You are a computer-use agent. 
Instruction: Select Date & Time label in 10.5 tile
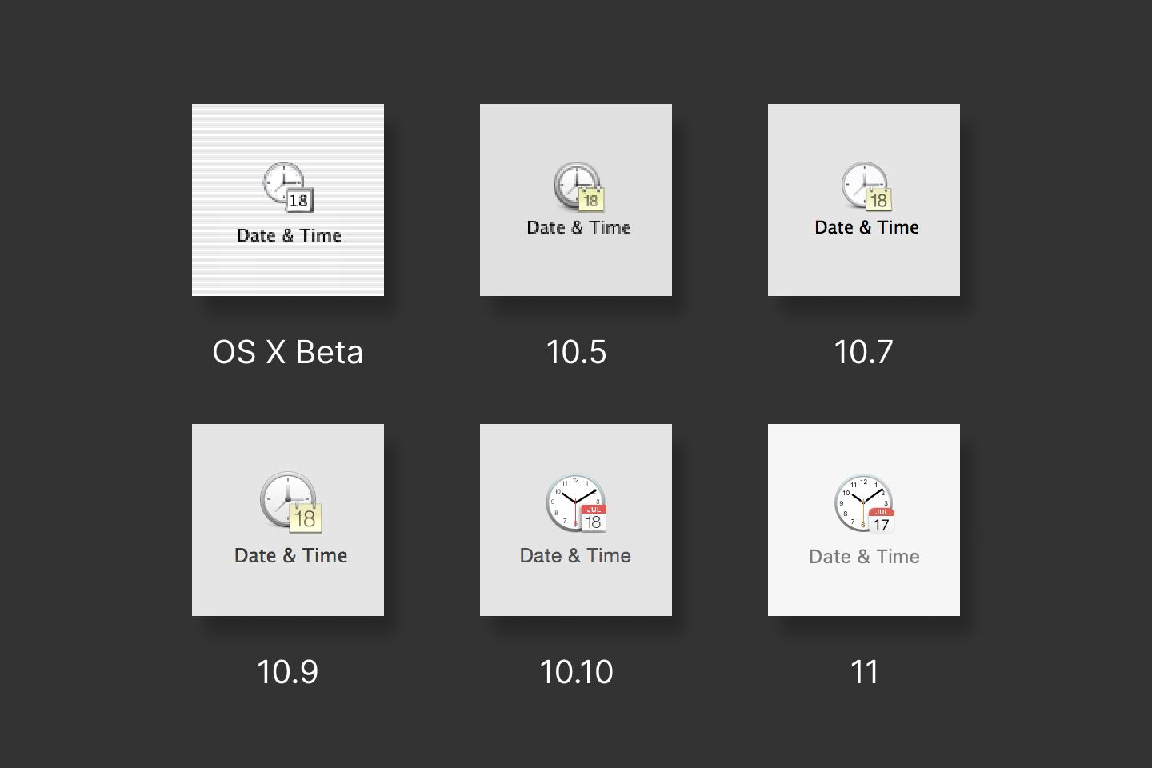click(578, 227)
